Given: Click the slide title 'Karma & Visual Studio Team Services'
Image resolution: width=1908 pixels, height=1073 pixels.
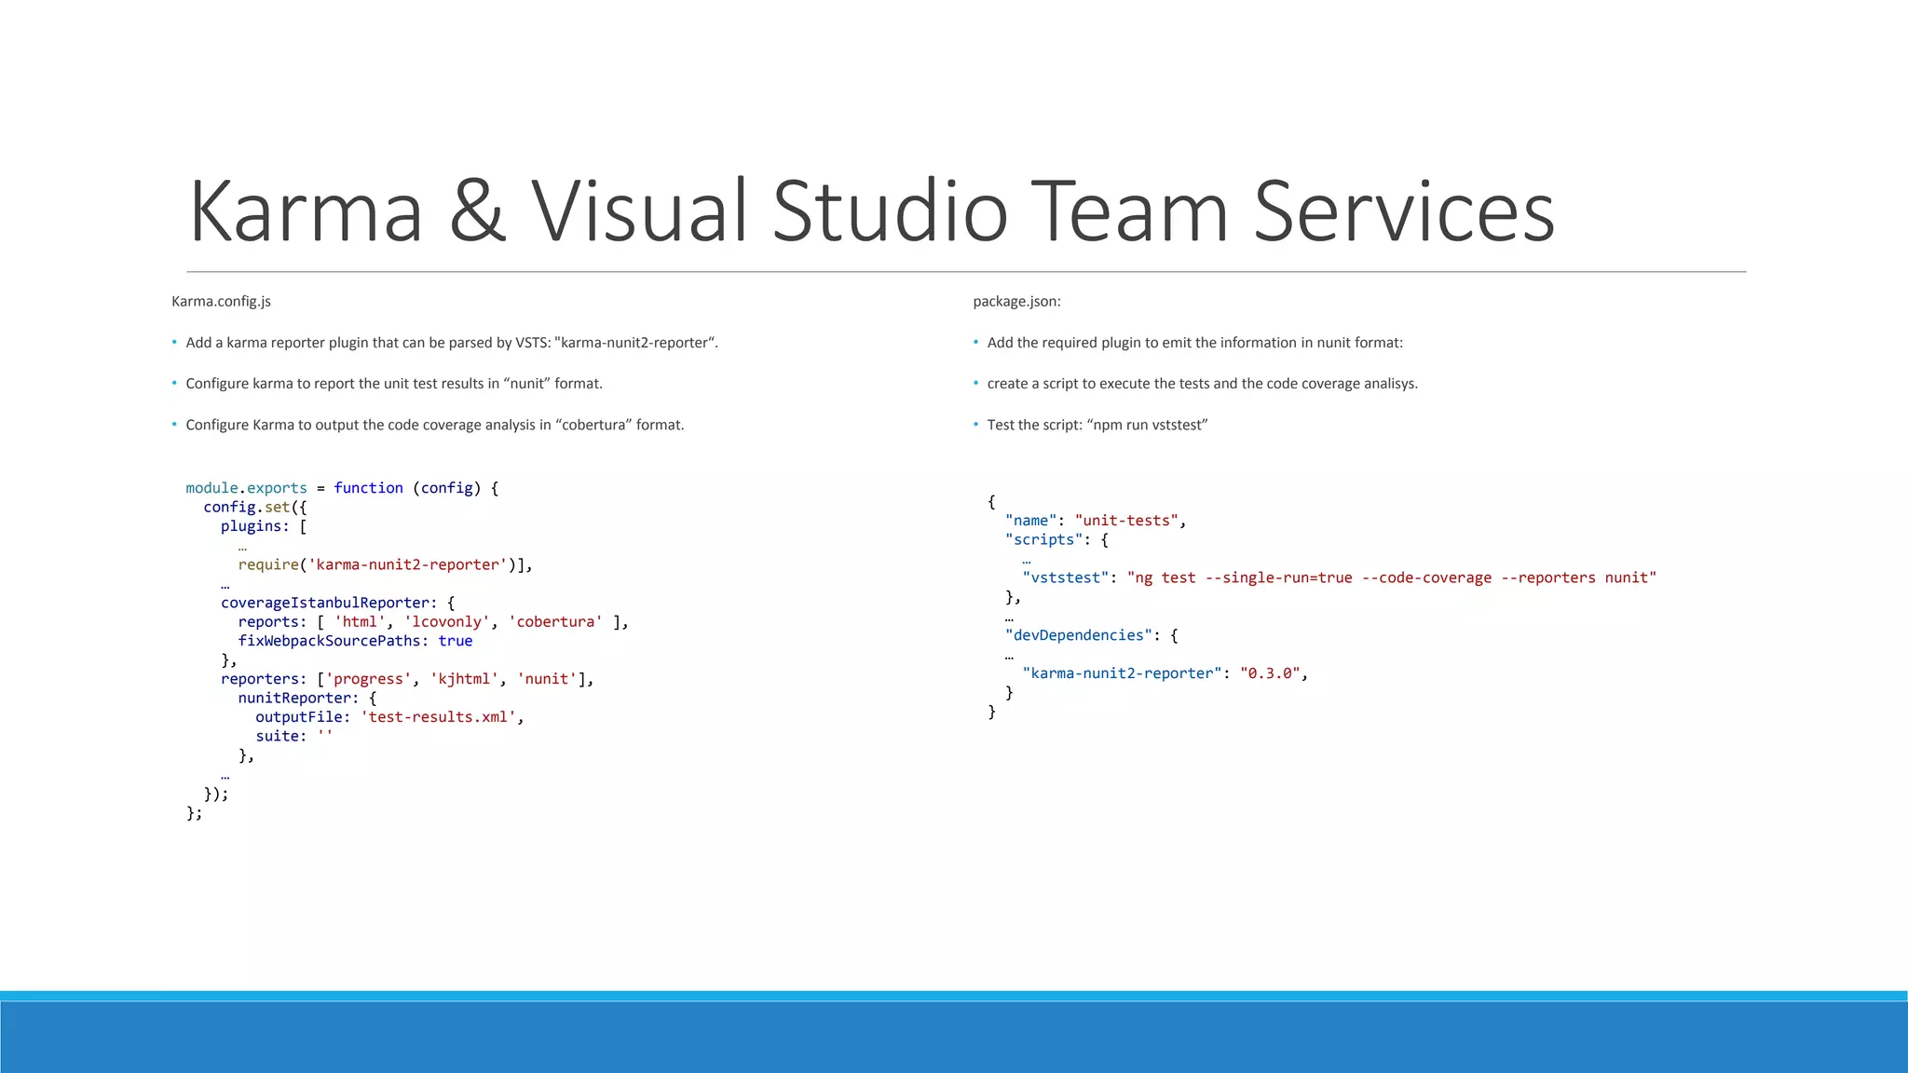Looking at the screenshot, I should tap(872, 211).
